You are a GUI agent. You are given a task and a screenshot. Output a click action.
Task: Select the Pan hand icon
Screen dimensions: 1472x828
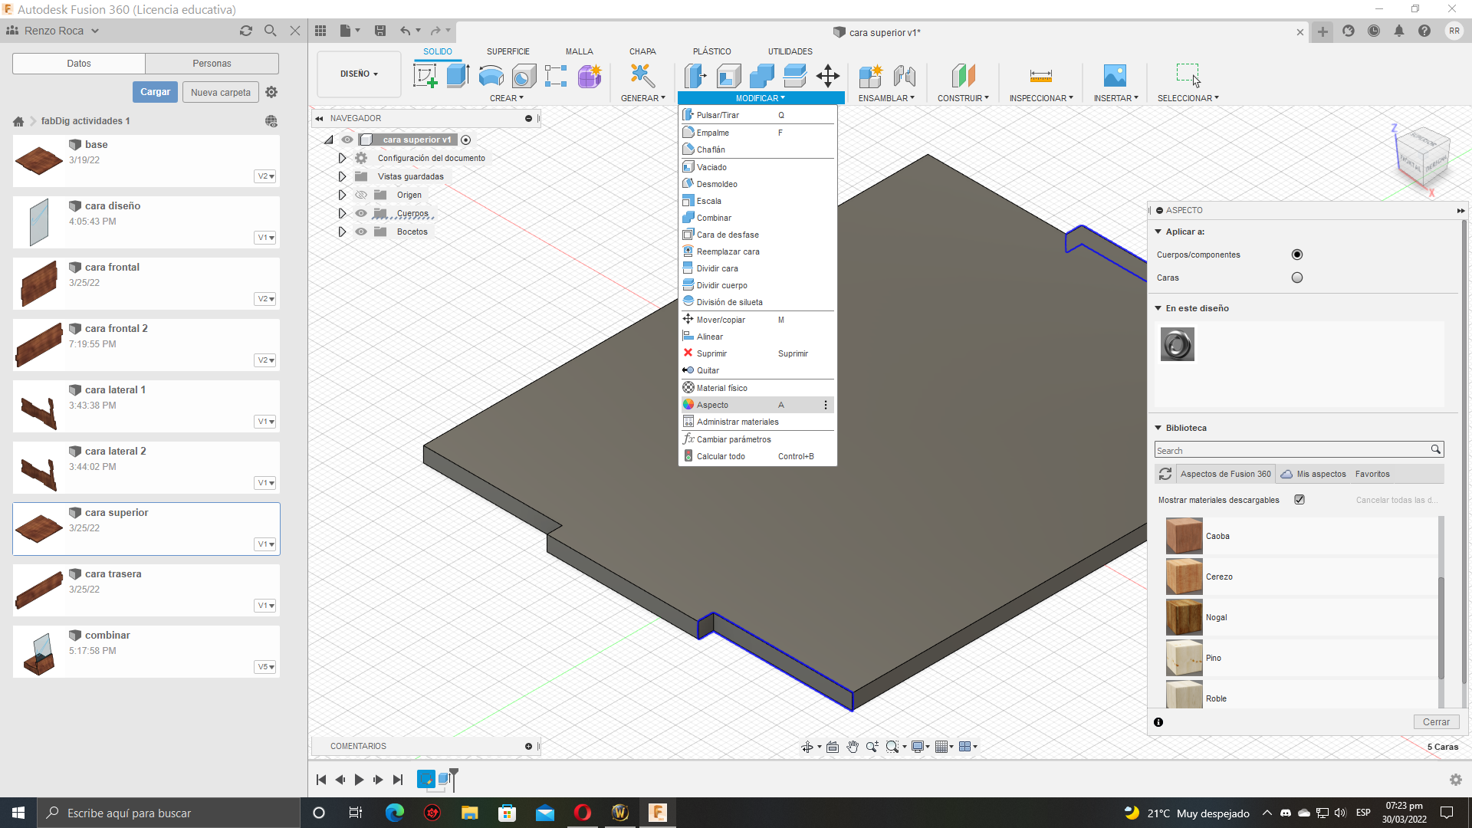853,747
